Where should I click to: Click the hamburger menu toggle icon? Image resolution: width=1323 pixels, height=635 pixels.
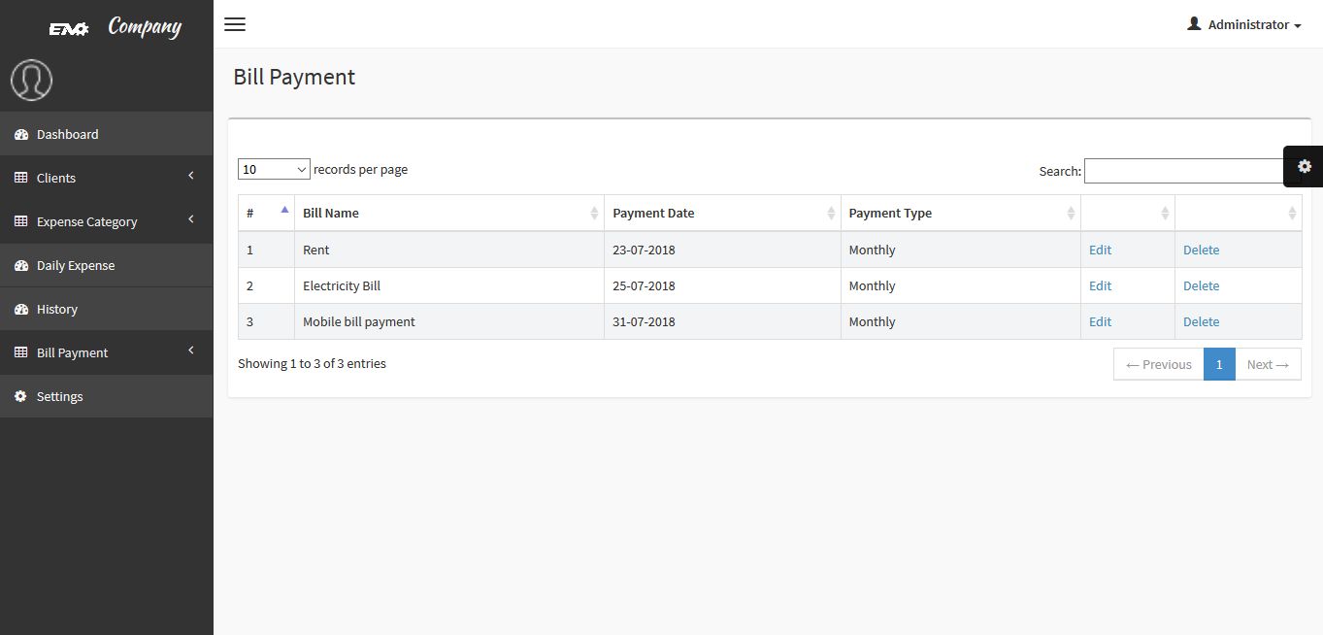(235, 24)
